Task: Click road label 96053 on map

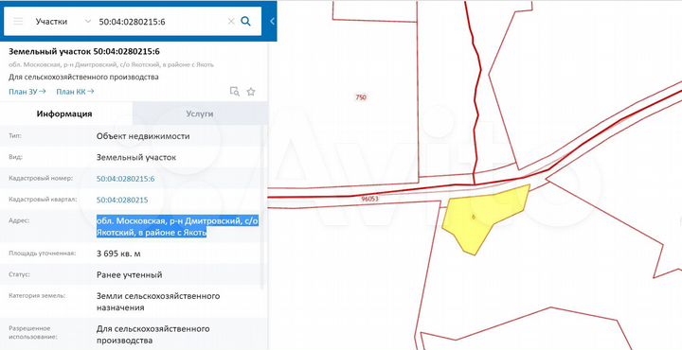Action: pos(369,199)
